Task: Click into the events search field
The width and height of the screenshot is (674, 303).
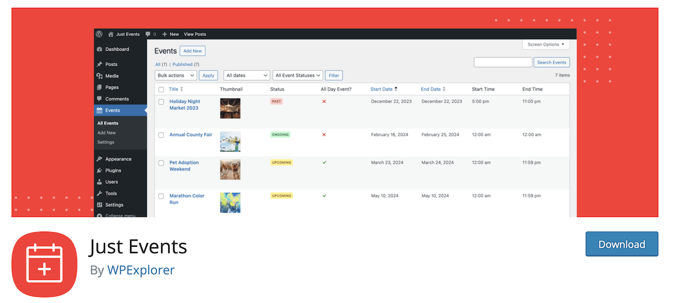Action: 503,62
